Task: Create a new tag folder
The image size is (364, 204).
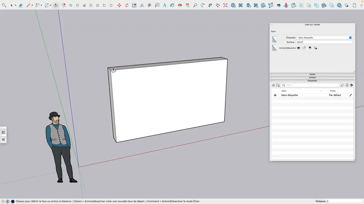Action: 278,85
